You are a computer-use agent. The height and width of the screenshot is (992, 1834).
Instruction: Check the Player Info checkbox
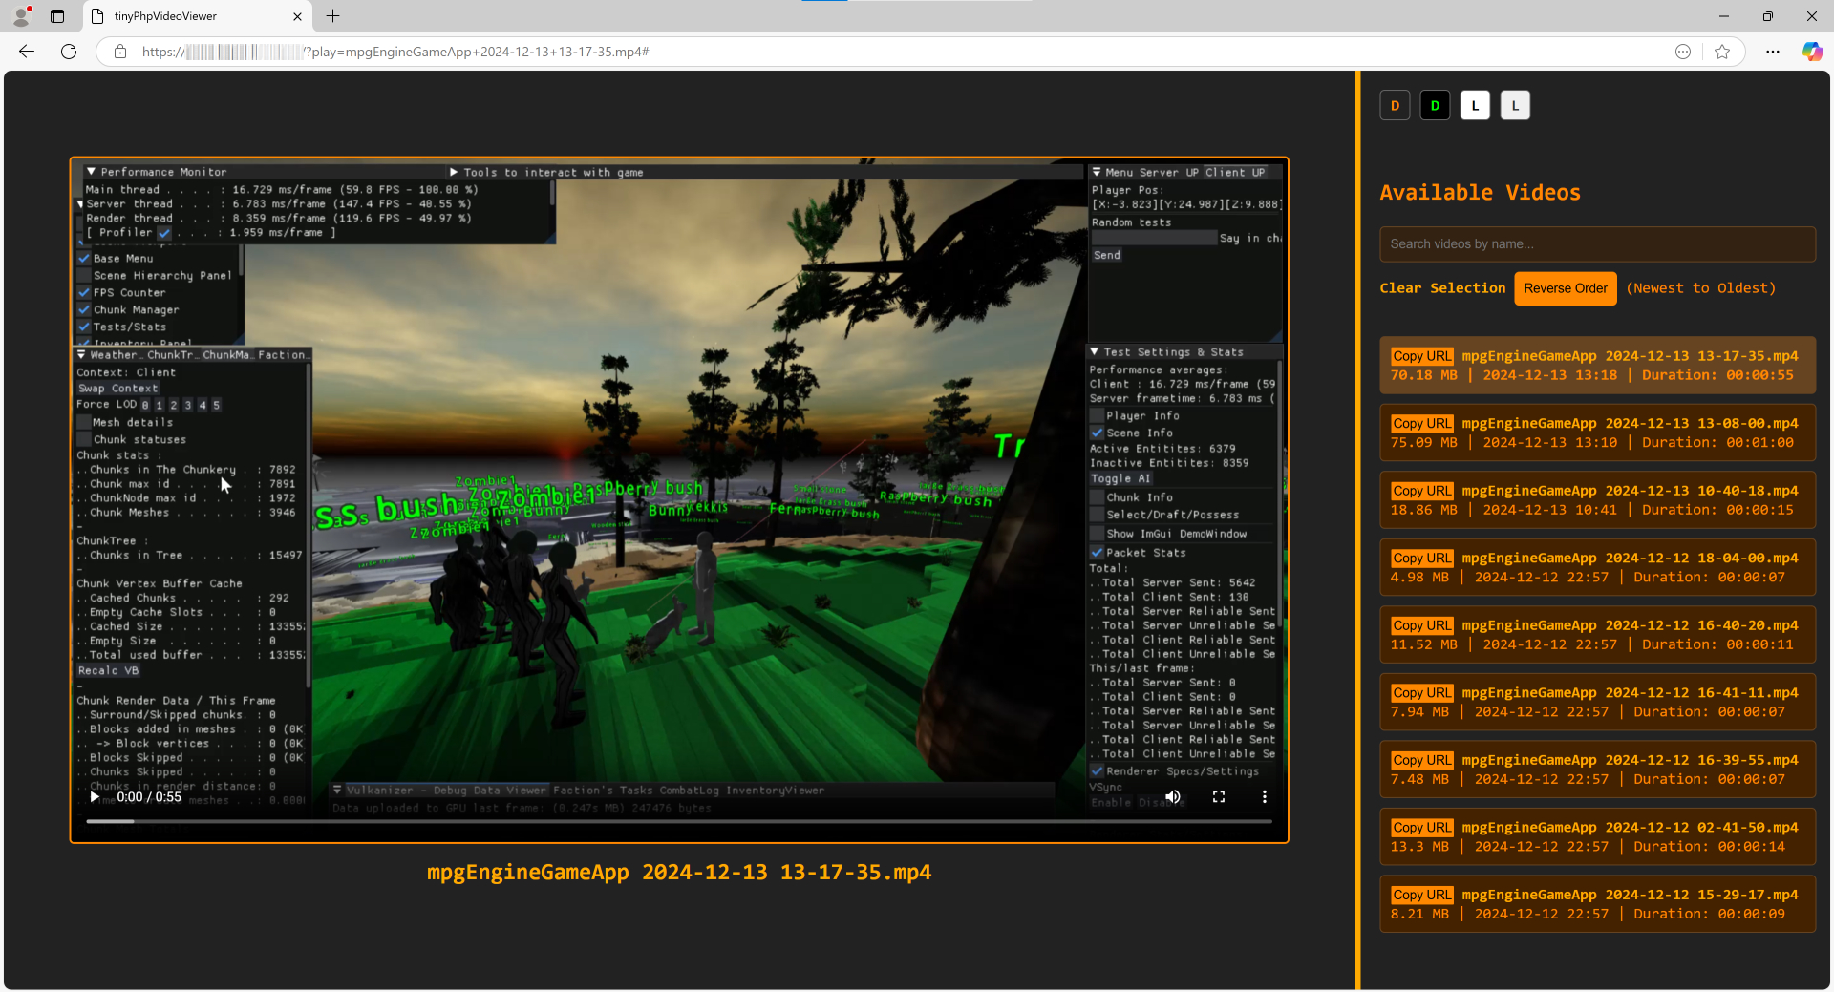tap(1097, 415)
